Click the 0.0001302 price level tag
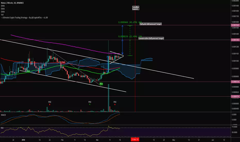 [235, 40]
